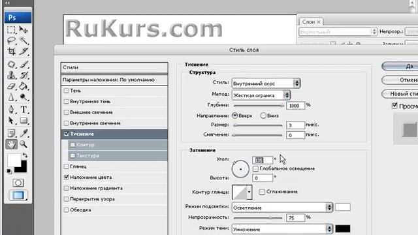Image resolution: width=418 pixels, height=235 pixels.
Task: Open Параметры наложения: По умолчанию
Action: 114,80
